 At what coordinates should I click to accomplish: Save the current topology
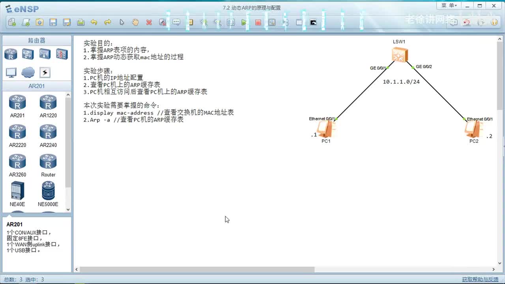click(53, 22)
